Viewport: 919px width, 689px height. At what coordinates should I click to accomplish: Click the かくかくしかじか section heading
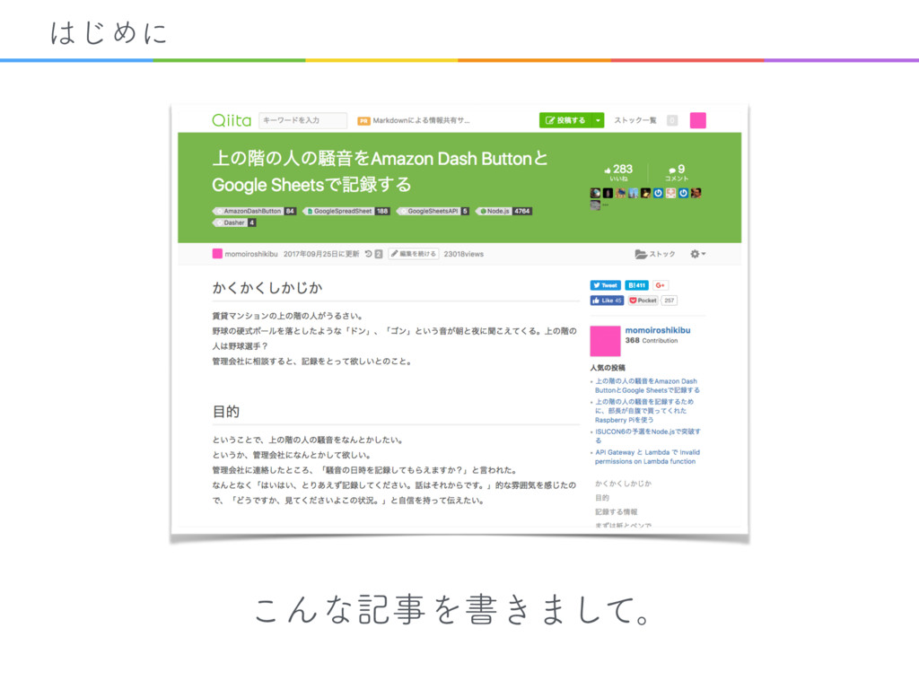[267, 288]
